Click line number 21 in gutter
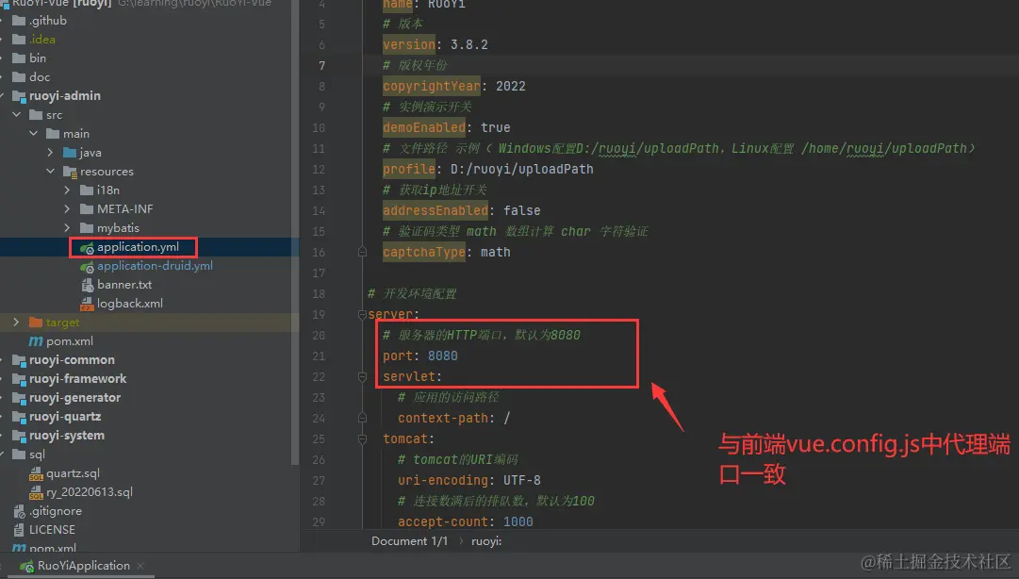 319,356
